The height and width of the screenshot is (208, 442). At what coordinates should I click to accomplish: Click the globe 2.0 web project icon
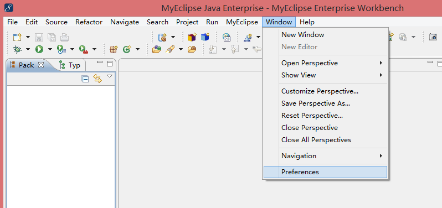[227, 37]
